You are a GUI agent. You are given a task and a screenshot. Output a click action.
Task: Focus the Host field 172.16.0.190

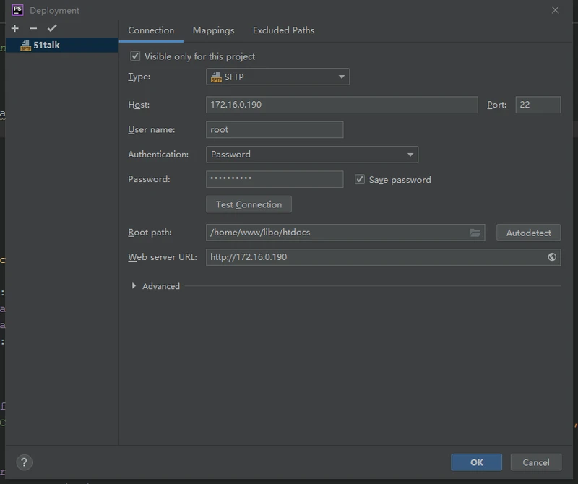coord(342,105)
